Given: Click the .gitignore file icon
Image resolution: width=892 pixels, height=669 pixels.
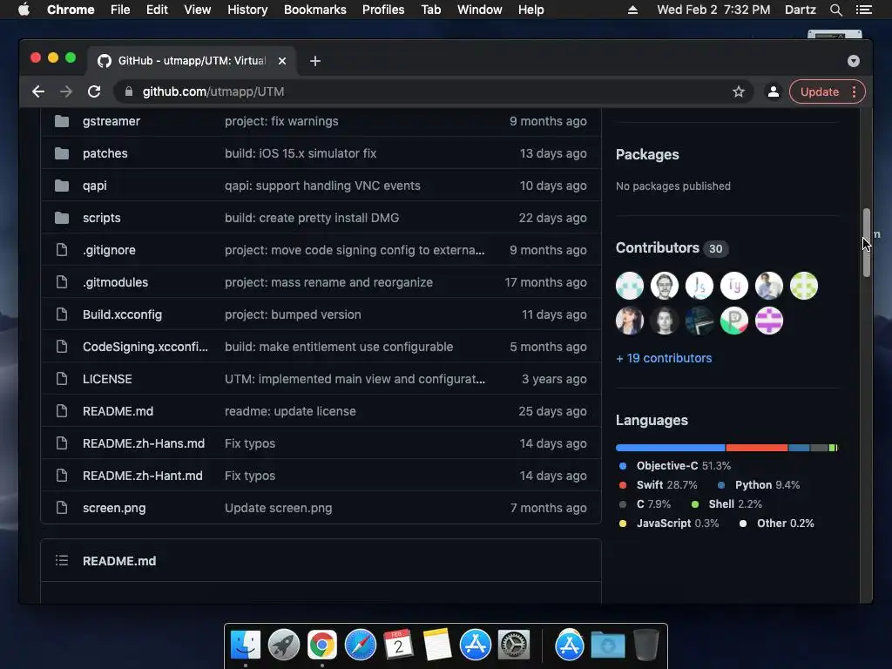Looking at the screenshot, I should [x=62, y=250].
